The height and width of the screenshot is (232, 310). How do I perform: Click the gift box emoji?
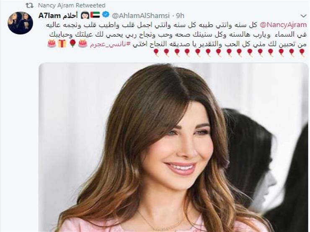pos(62,43)
